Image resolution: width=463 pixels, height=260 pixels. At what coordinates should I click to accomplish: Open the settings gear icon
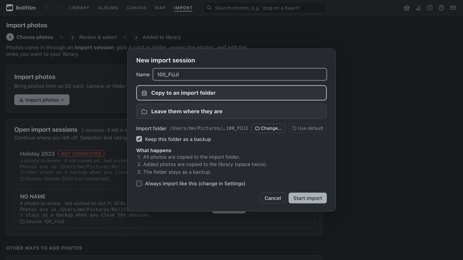430,8
